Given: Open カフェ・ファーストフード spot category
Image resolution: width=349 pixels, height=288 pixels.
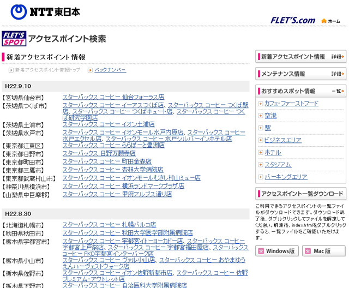Looking at the screenshot, I should (x=291, y=104).
